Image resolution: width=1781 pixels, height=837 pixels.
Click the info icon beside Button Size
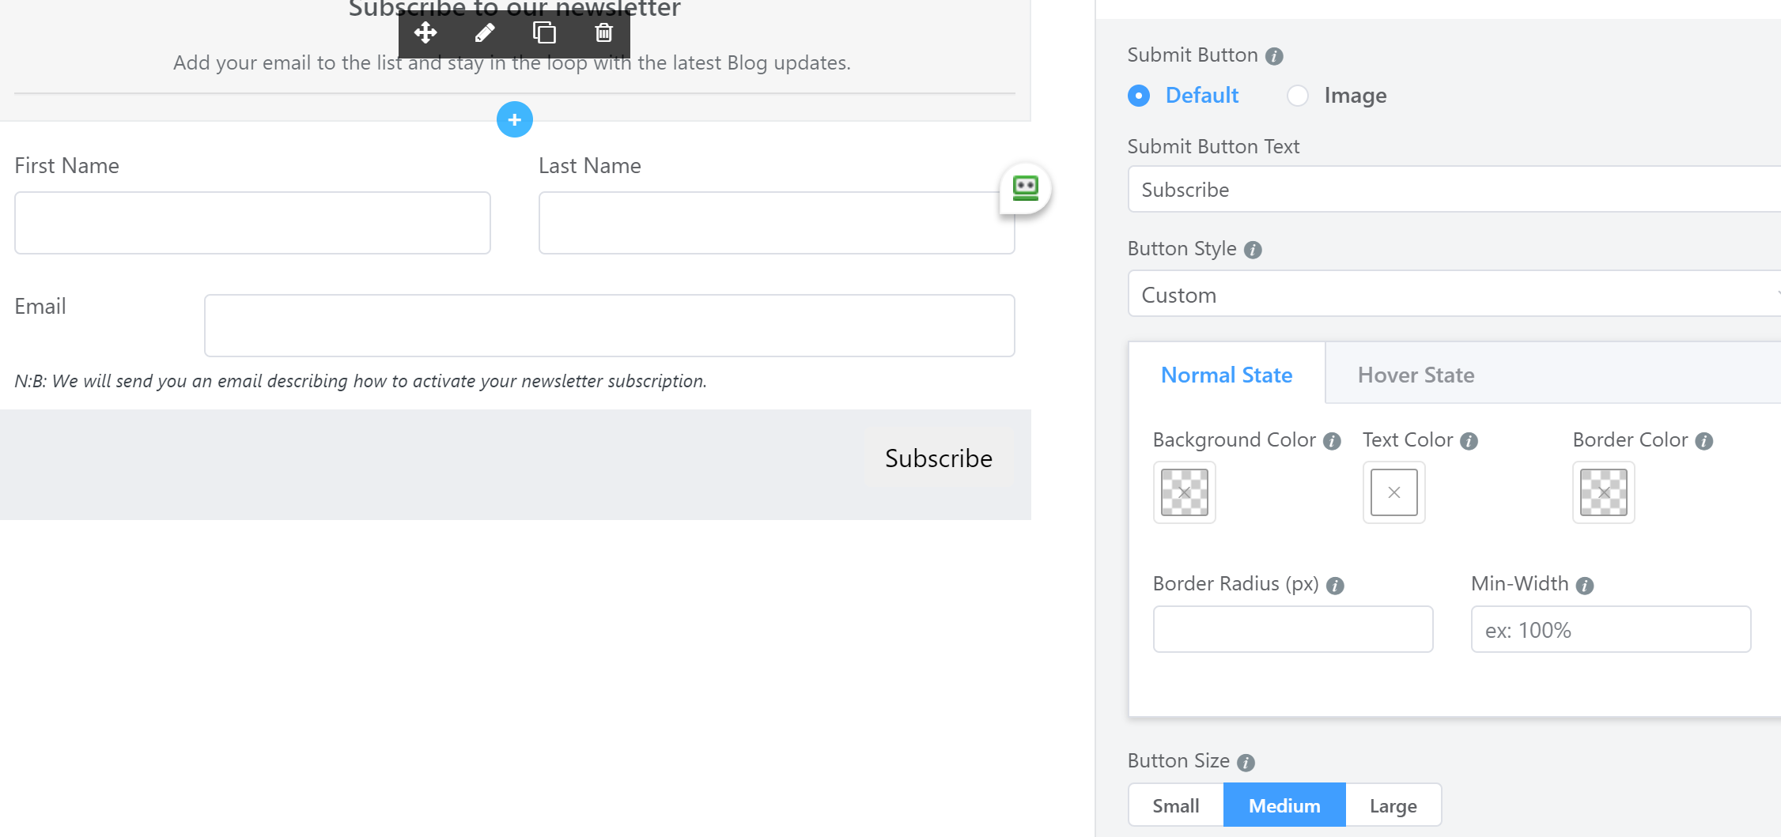click(x=1246, y=762)
